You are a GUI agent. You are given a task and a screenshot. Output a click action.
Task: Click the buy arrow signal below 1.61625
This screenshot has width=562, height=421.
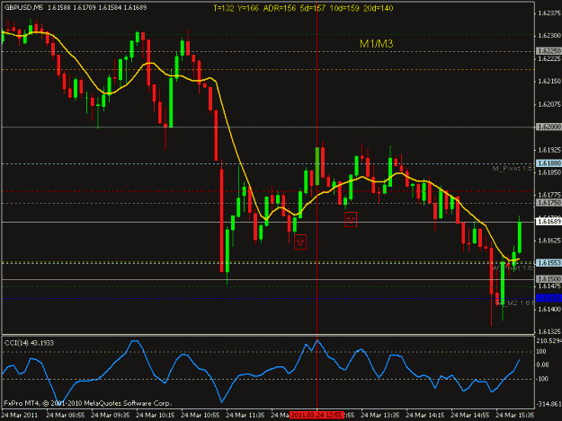(x=300, y=242)
